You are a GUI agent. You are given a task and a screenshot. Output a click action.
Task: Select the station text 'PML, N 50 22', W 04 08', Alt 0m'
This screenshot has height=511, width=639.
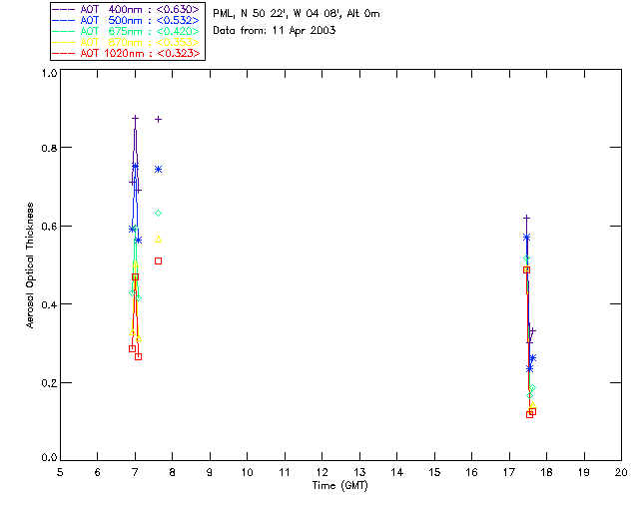(x=297, y=14)
